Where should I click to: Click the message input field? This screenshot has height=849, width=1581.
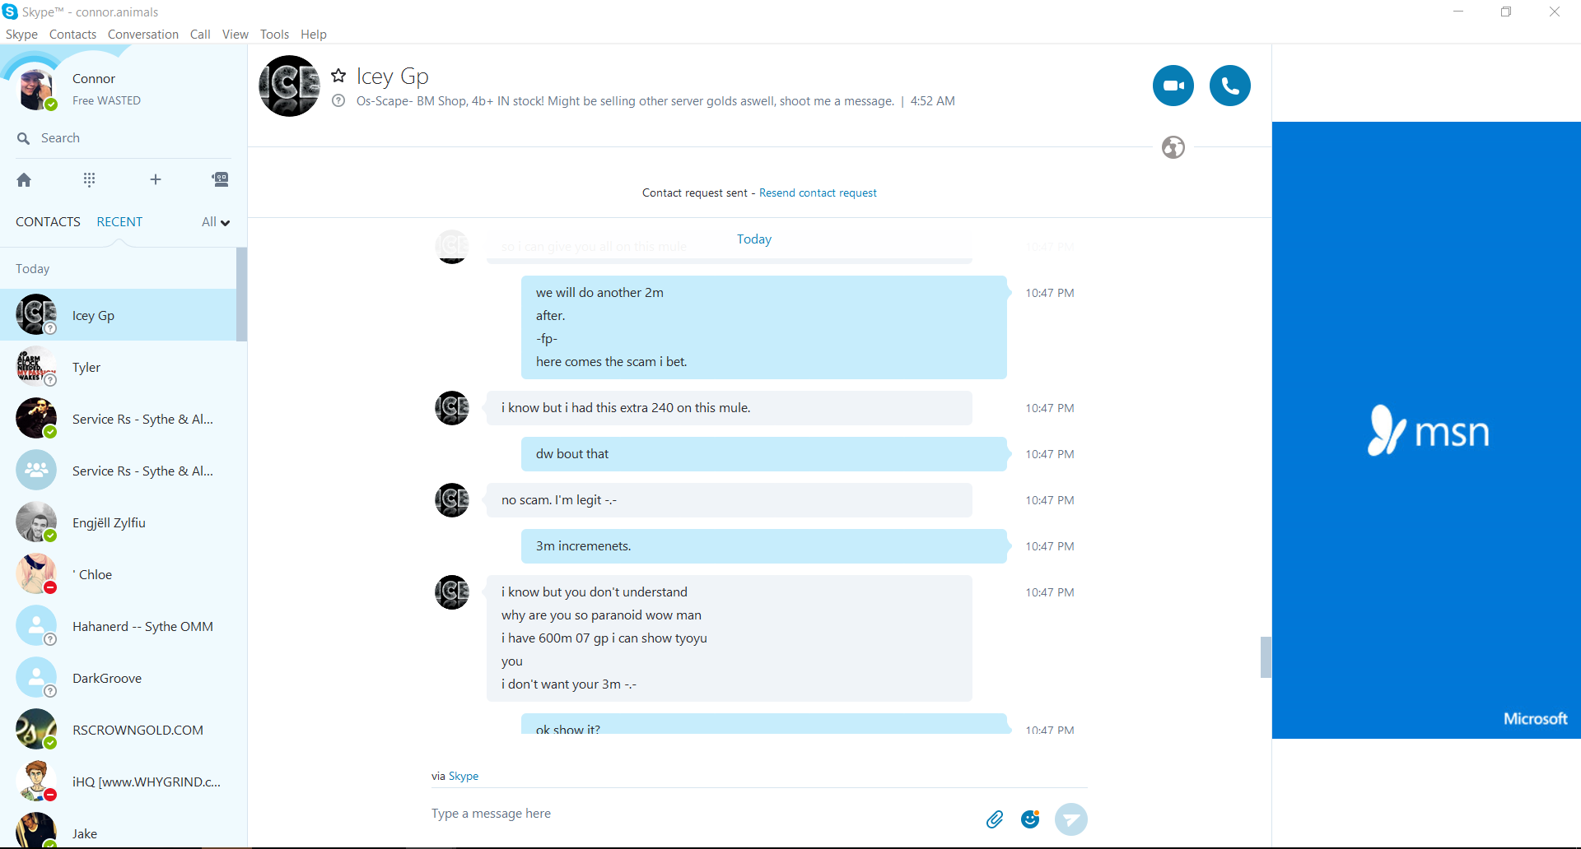click(x=700, y=814)
